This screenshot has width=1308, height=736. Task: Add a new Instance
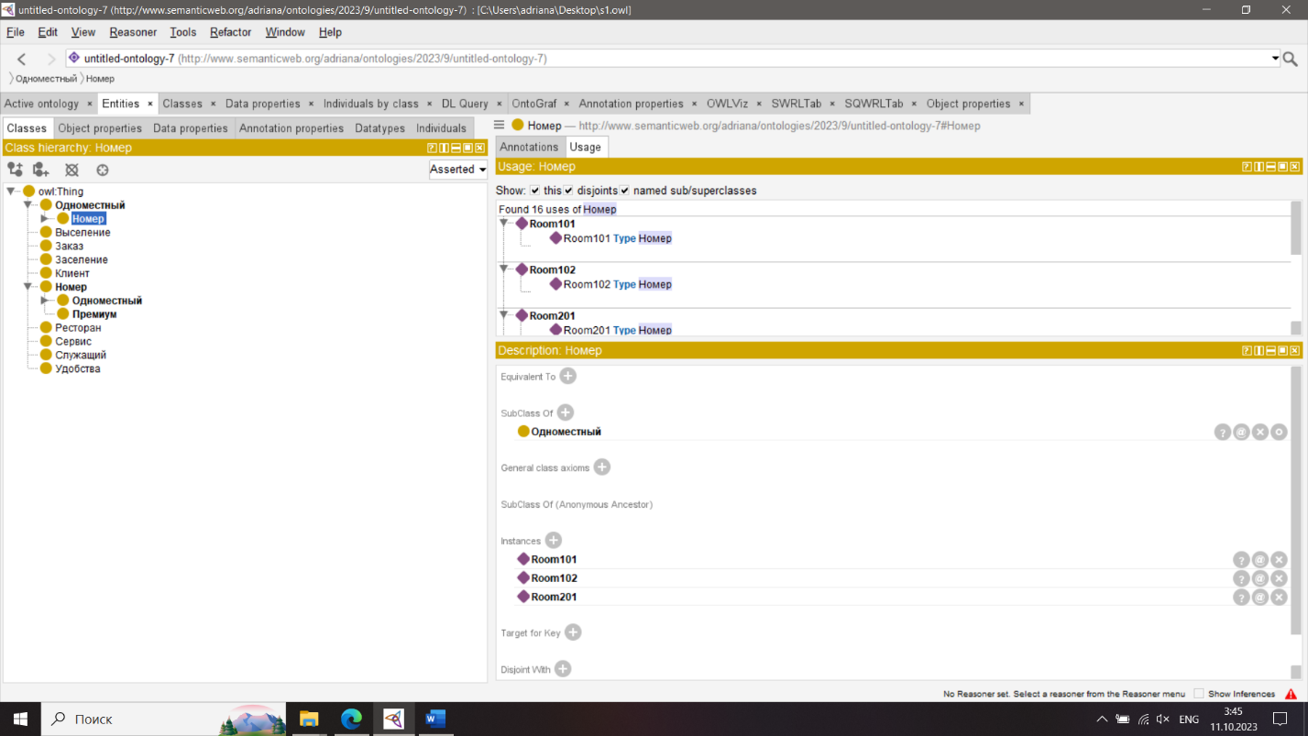[x=554, y=541]
